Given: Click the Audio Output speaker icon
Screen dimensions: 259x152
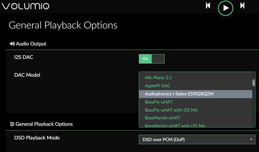Looking at the screenshot, I should click(x=12, y=44).
